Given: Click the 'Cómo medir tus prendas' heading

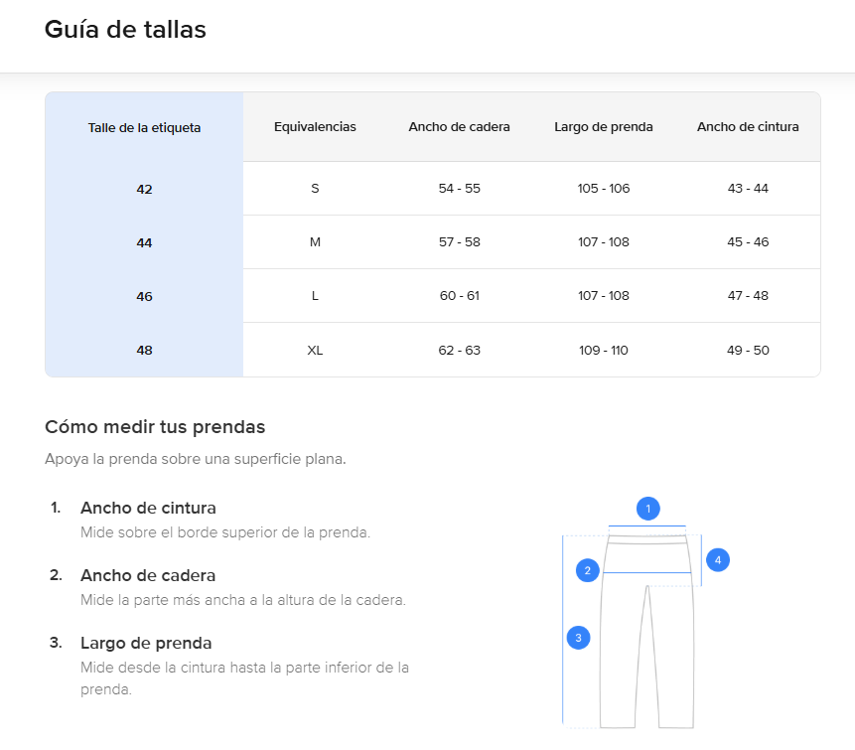Looking at the screenshot, I should coord(155,427).
